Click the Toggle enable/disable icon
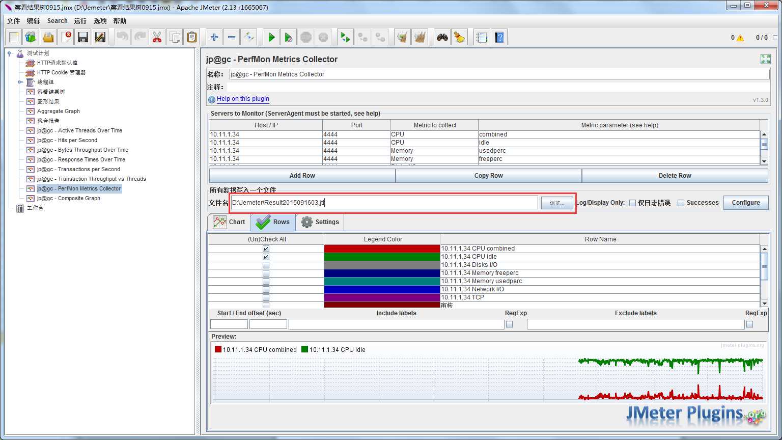 coord(249,37)
